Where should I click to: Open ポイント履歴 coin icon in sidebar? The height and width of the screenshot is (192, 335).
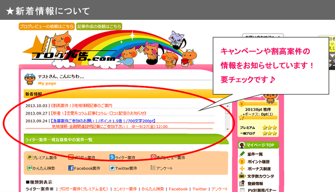pos(242,162)
